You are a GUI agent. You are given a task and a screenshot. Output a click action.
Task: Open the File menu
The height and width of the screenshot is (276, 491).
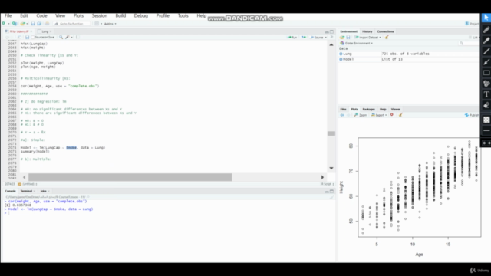[8, 15]
